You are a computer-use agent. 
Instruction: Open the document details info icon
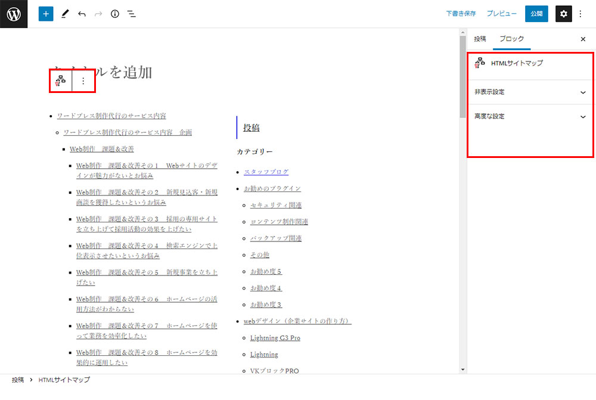coord(115,14)
